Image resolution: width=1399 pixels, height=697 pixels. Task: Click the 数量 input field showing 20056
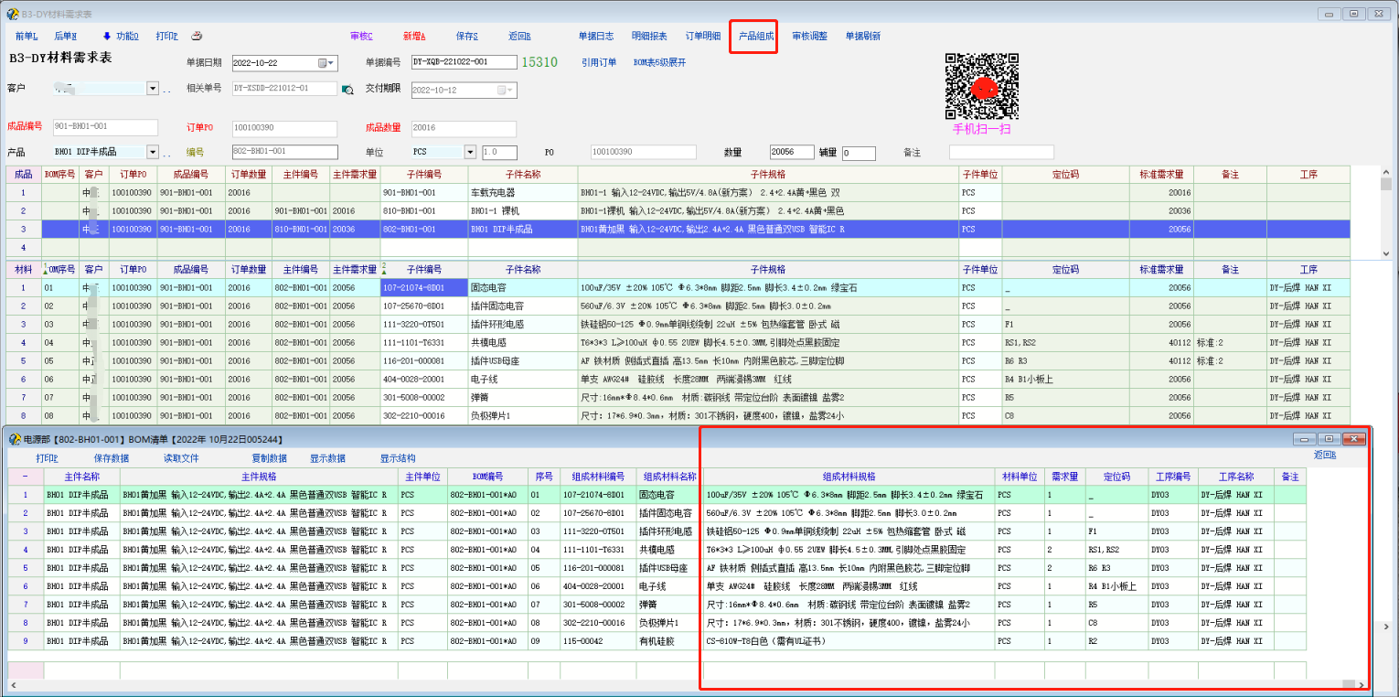tap(791, 153)
